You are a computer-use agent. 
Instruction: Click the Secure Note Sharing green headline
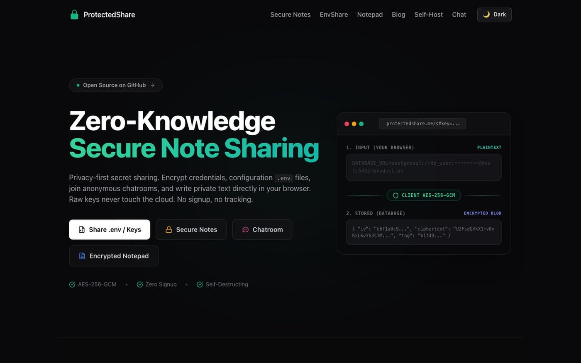pos(194,148)
